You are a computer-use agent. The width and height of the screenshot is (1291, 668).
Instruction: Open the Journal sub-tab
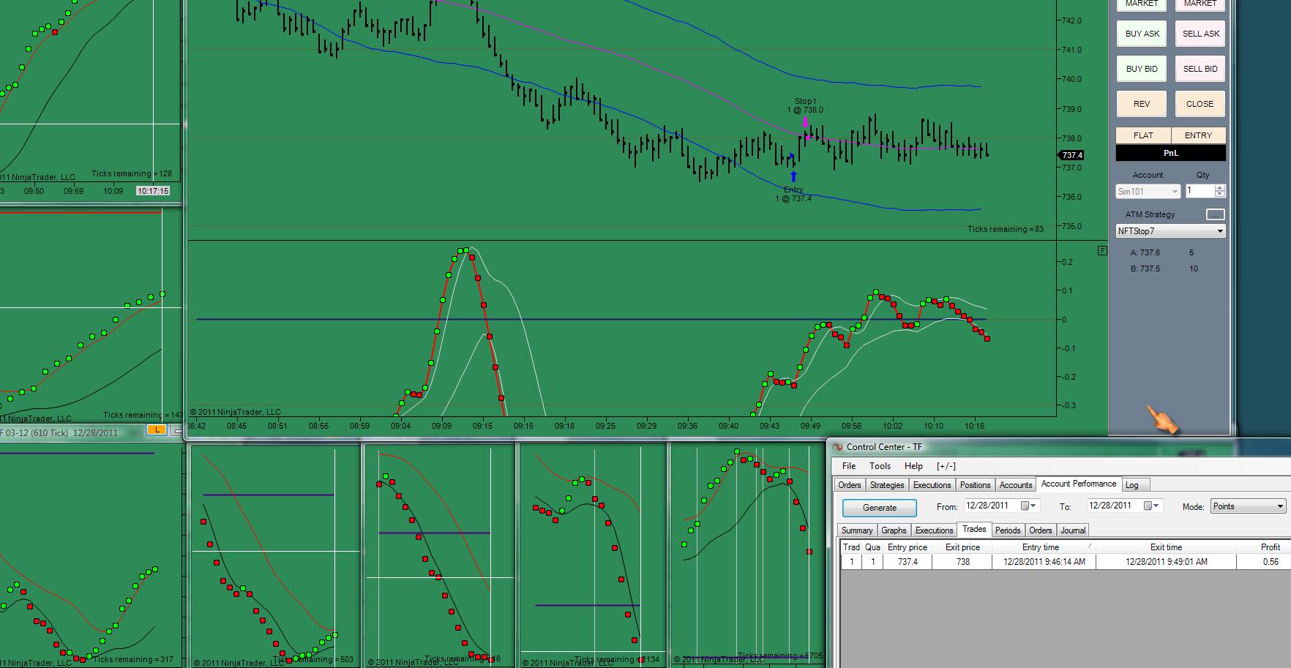pos(1073,530)
